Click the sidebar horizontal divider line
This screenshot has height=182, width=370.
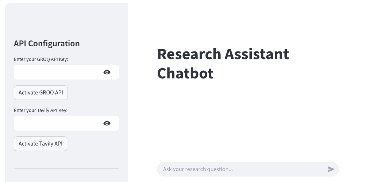point(66,169)
